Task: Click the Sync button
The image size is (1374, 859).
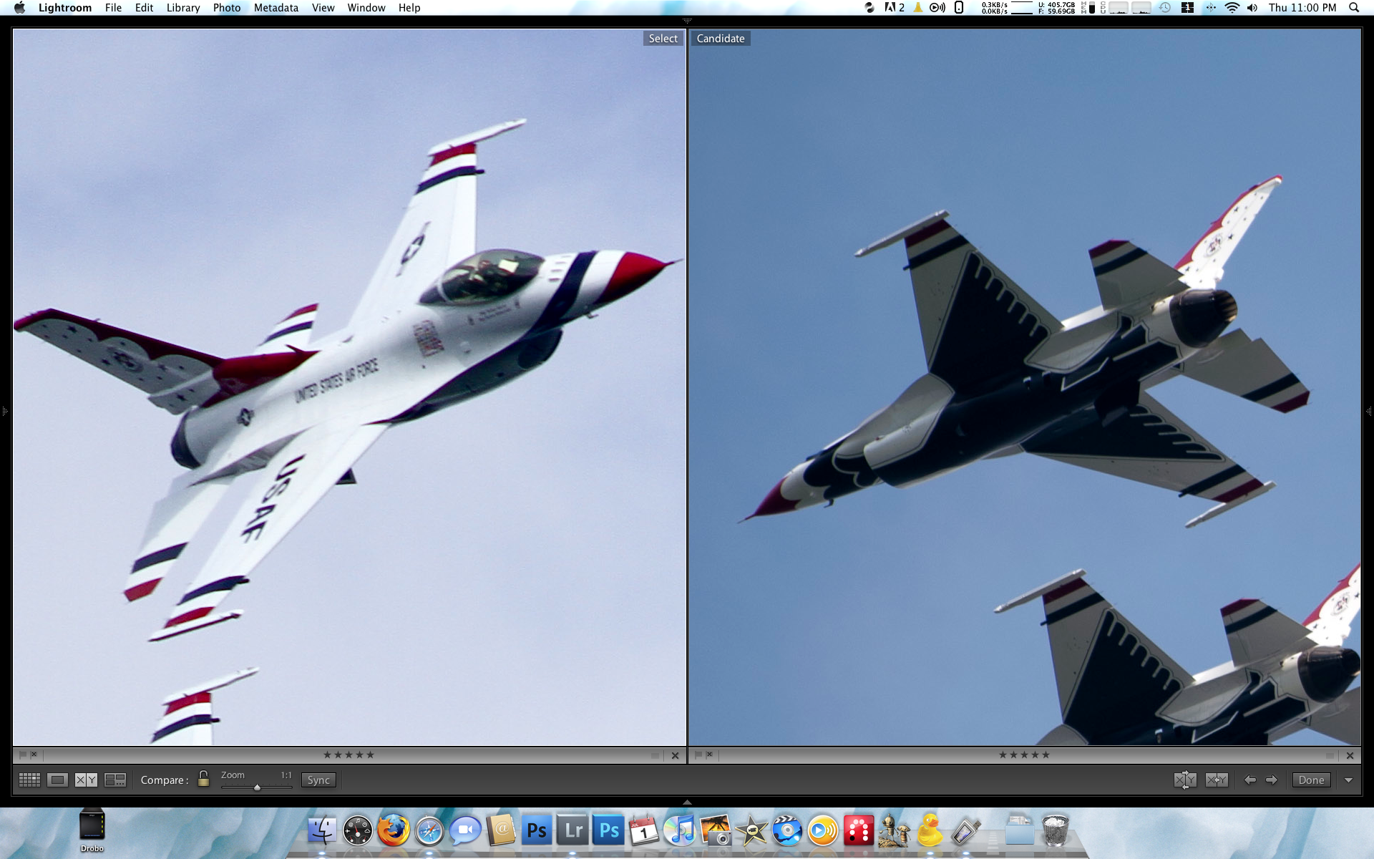Action: [x=318, y=780]
